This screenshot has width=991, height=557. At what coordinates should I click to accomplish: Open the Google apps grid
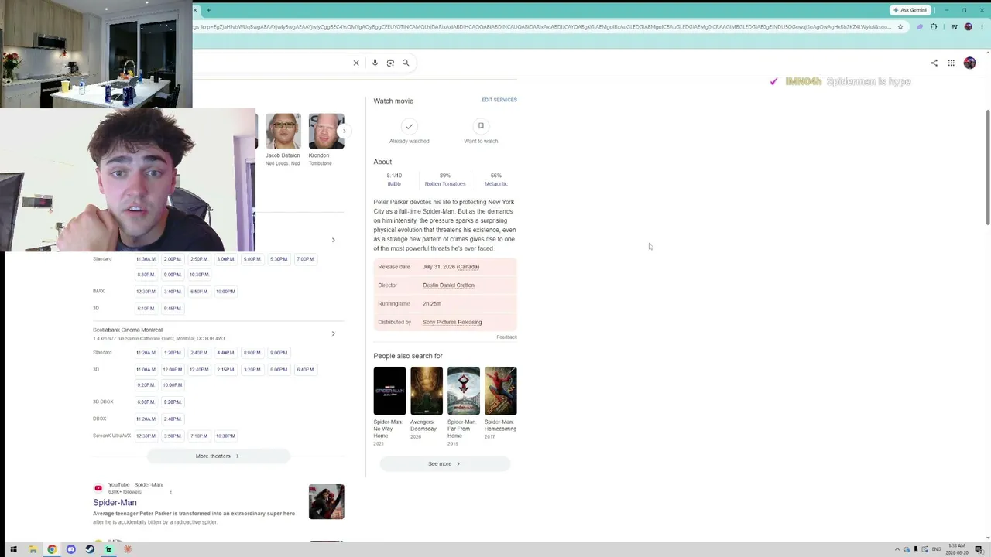coord(952,63)
